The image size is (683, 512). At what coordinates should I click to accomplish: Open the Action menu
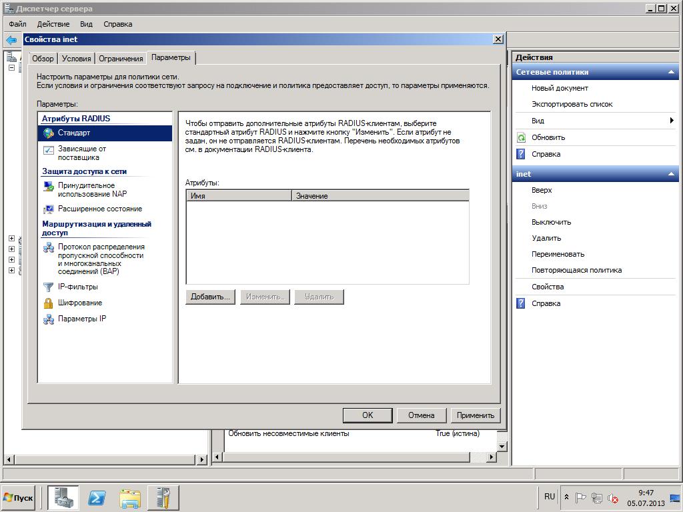[53, 24]
